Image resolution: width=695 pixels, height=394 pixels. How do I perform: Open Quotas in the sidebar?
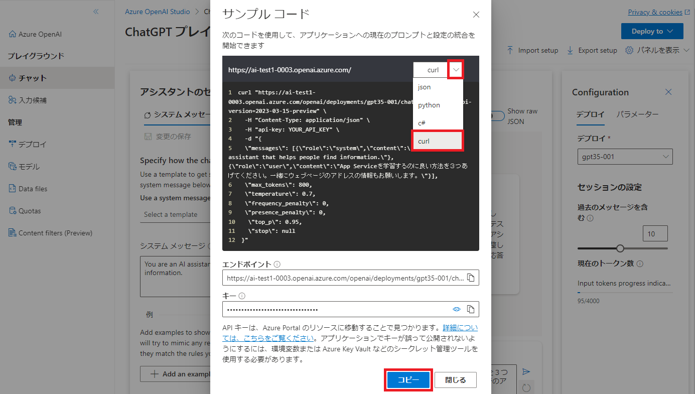click(x=25, y=210)
